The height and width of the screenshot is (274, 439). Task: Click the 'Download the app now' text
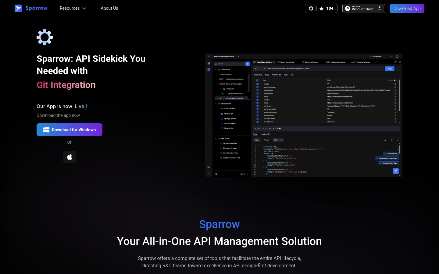pos(58,115)
